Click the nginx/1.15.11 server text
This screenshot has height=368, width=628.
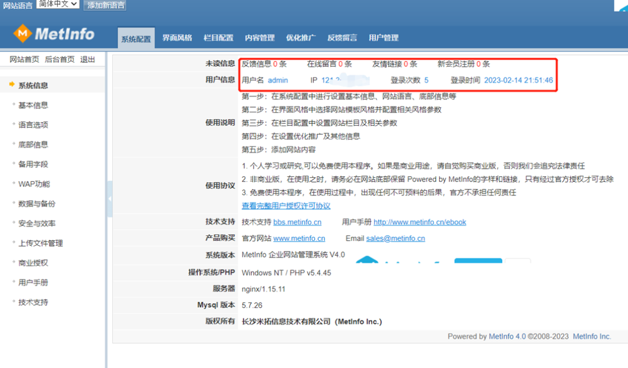click(263, 289)
